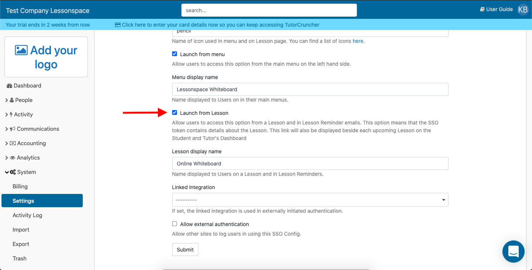Click the System gears icon
Image resolution: width=532 pixels, height=270 pixels.
13,172
